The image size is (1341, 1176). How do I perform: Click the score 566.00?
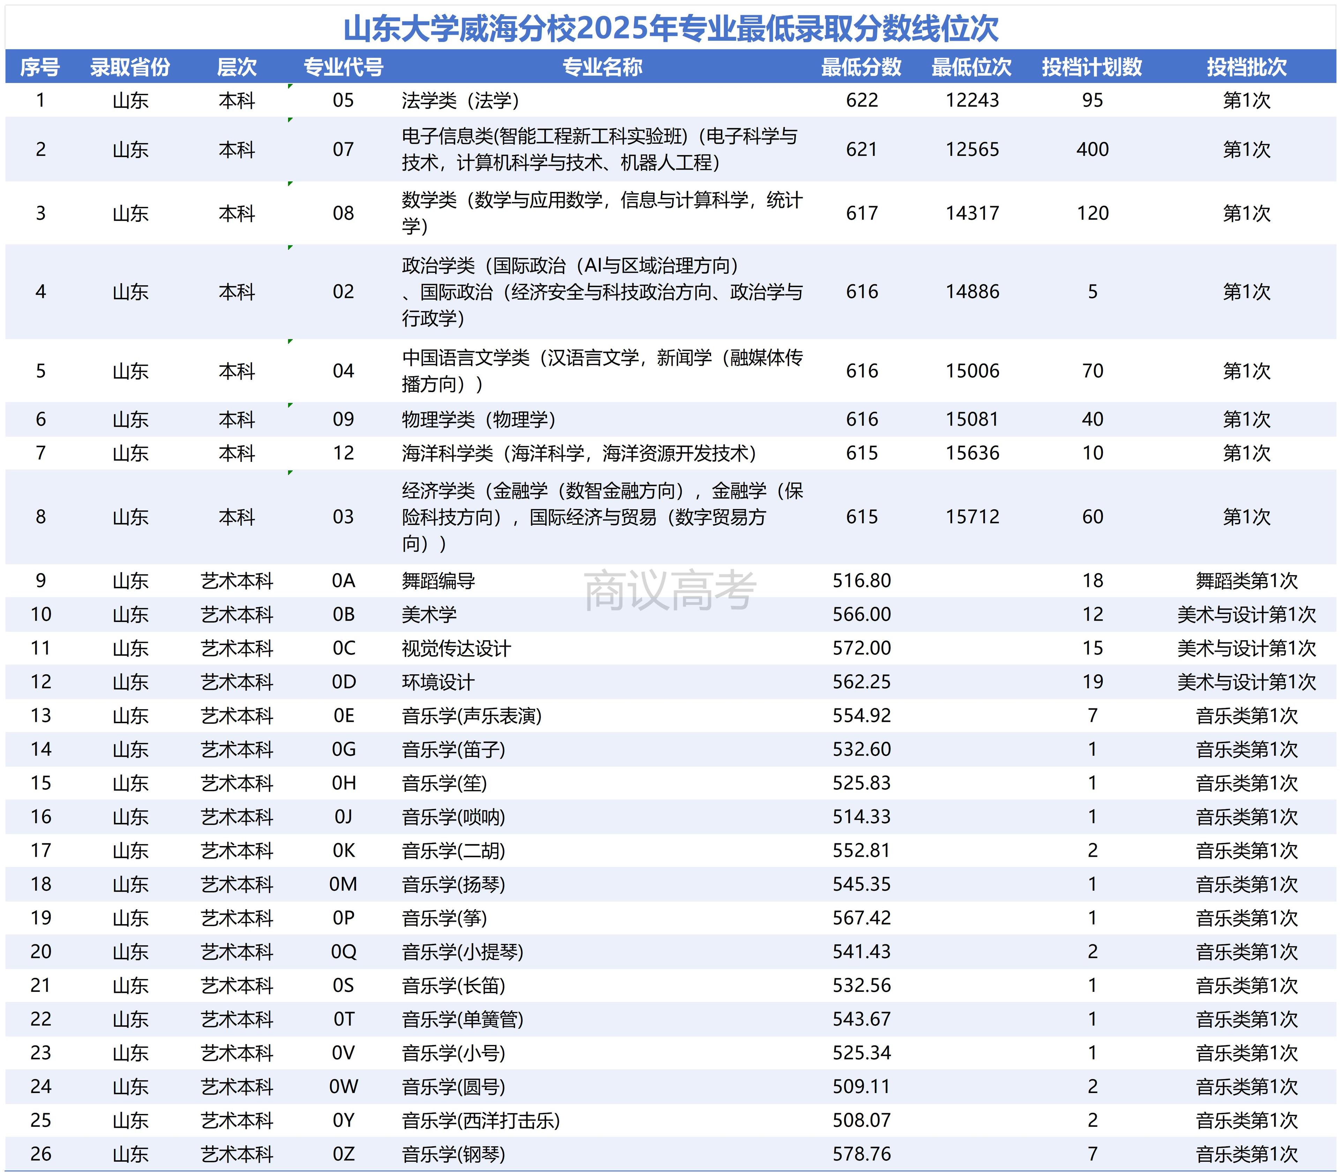tap(861, 615)
